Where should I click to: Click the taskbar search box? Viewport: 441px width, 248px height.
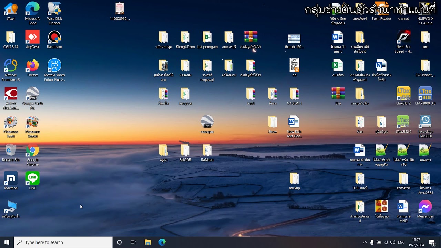(63, 242)
